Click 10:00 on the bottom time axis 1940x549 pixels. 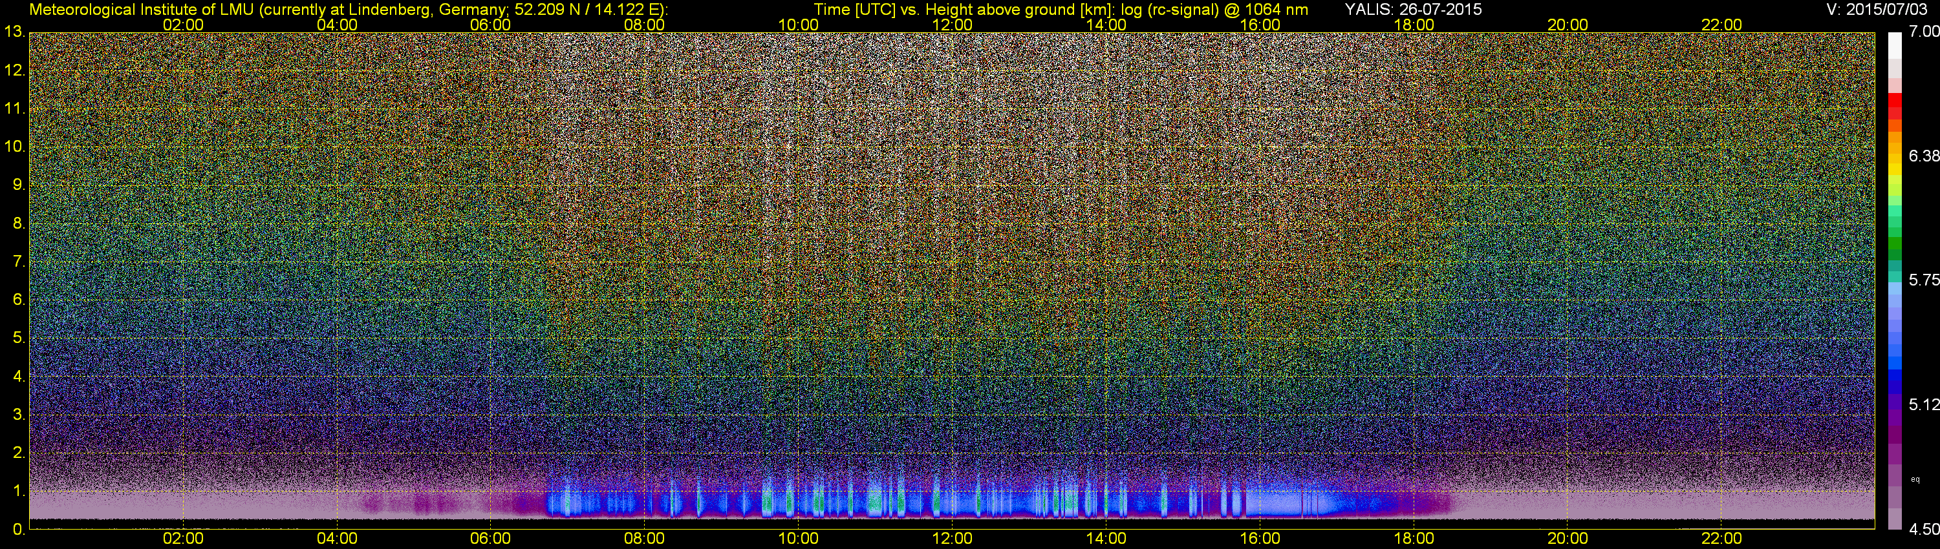pos(798,539)
